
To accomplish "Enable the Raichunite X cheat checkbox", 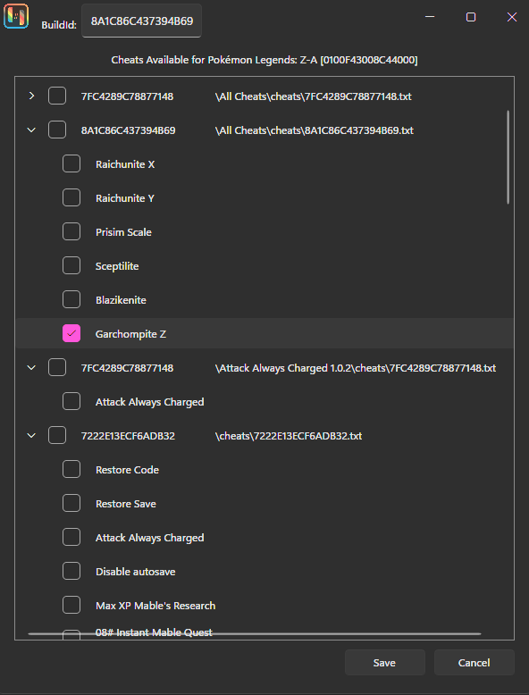I will click(x=71, y=163).
